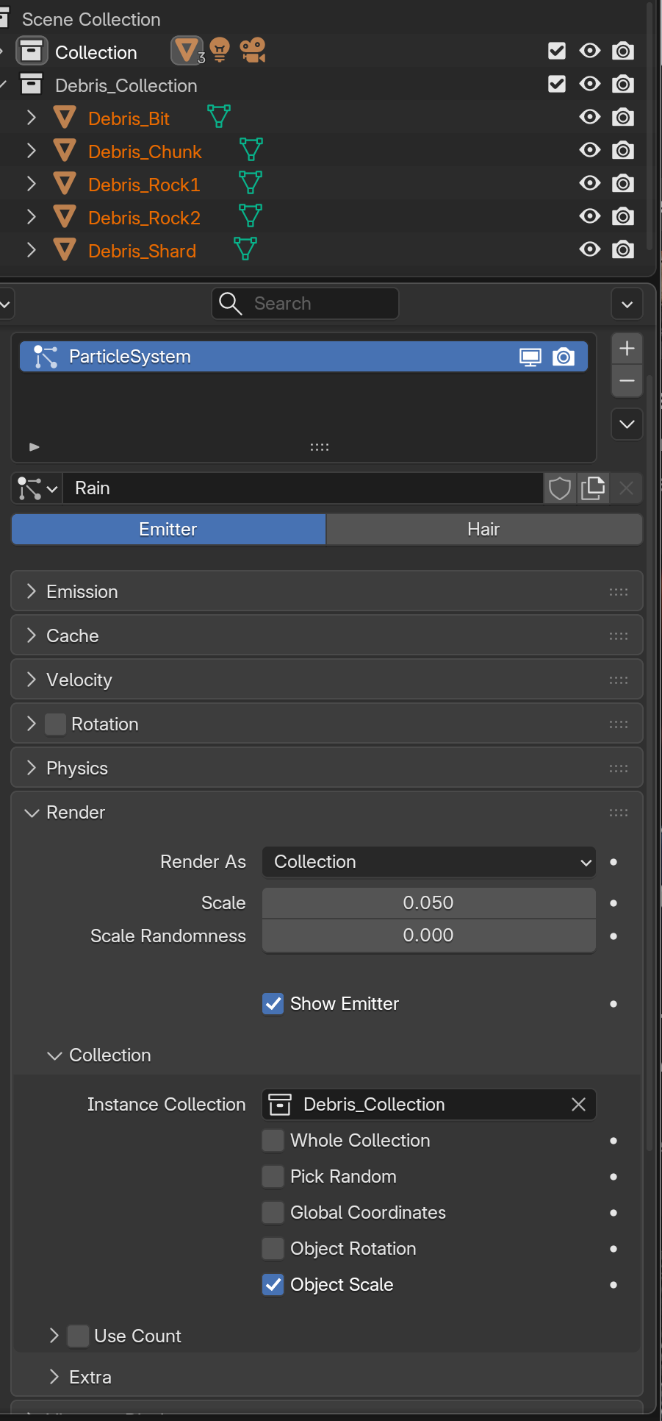The width and height of the screenshot is (662, 1421).
Task: Enable the Rotation panel checkbox
Action: (x=55, y=724)
